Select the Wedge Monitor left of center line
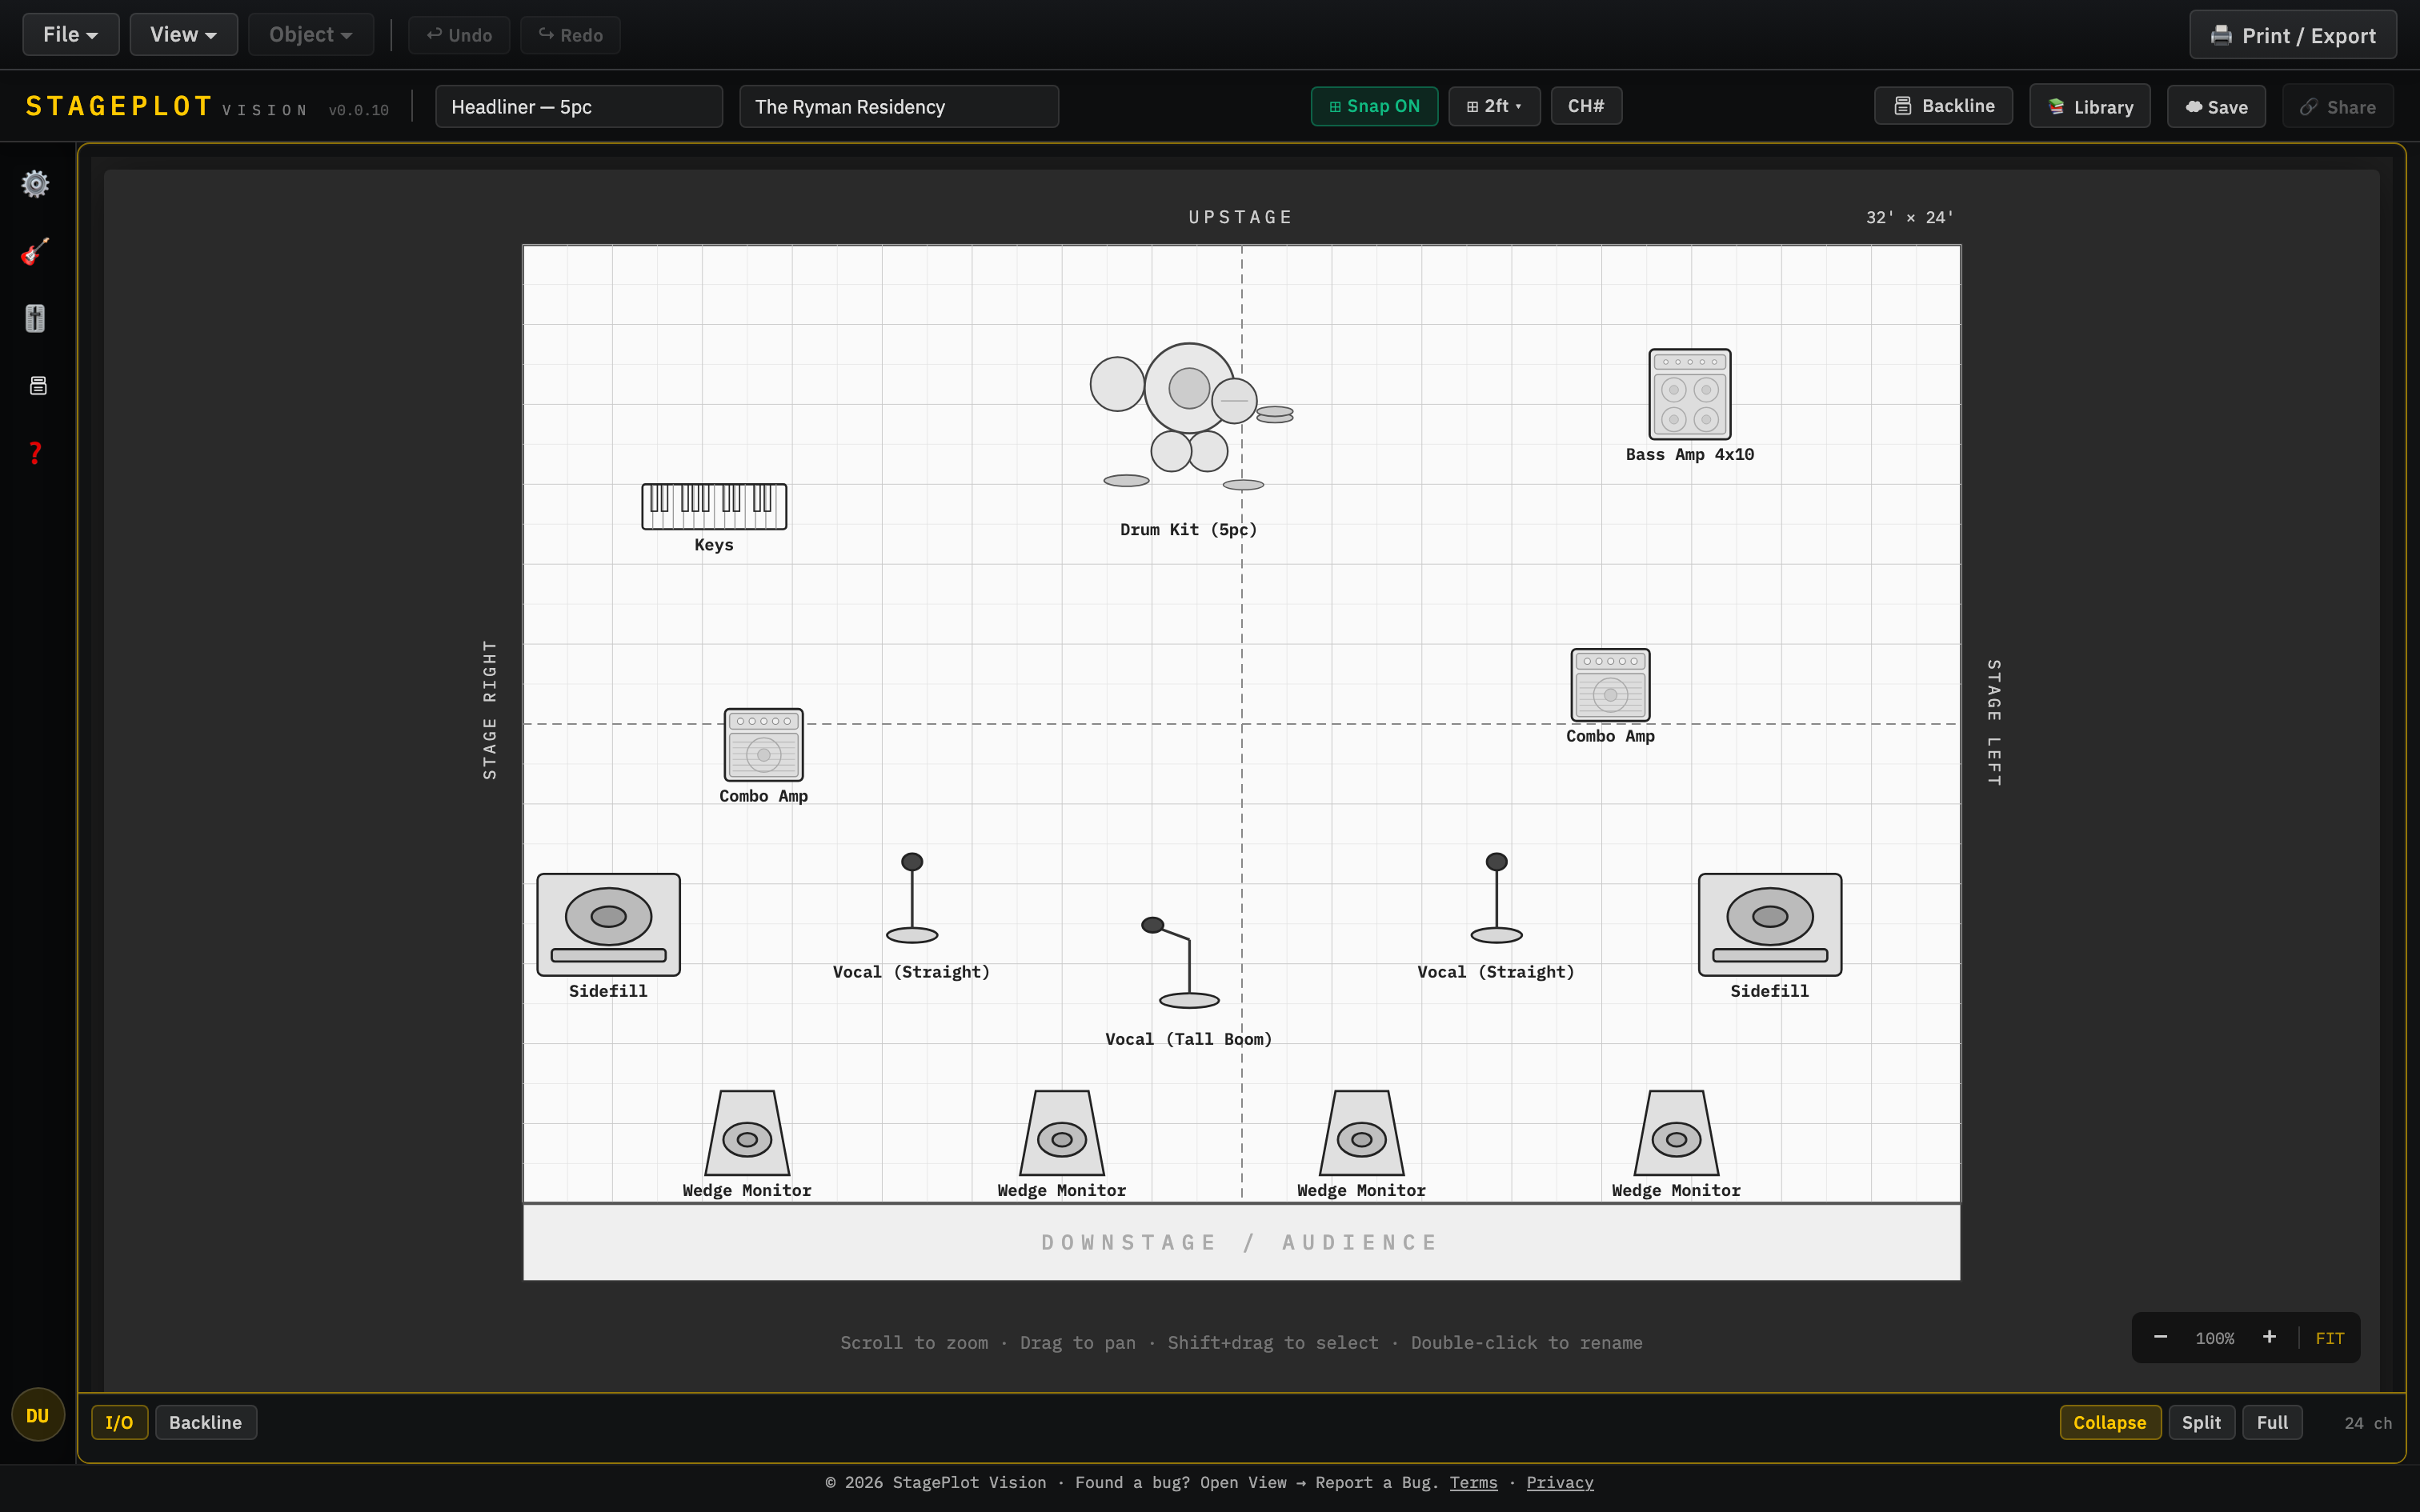 [1062, 1133]
